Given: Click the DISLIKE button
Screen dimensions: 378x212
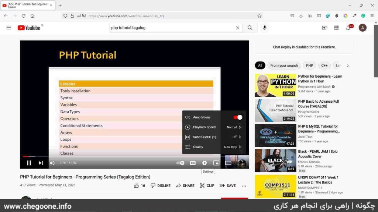Looking at the screenshot, I should click(x=161, y=185).
